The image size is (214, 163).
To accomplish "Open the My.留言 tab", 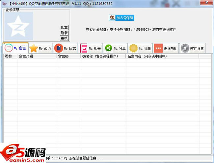I will point(15,48).
